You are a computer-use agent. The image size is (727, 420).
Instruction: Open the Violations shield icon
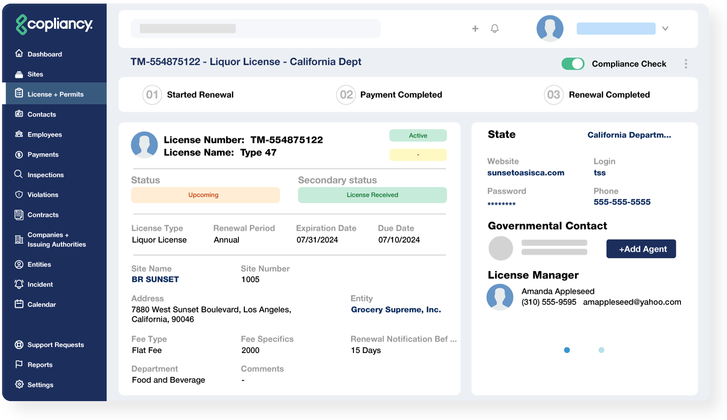(19, 194)
